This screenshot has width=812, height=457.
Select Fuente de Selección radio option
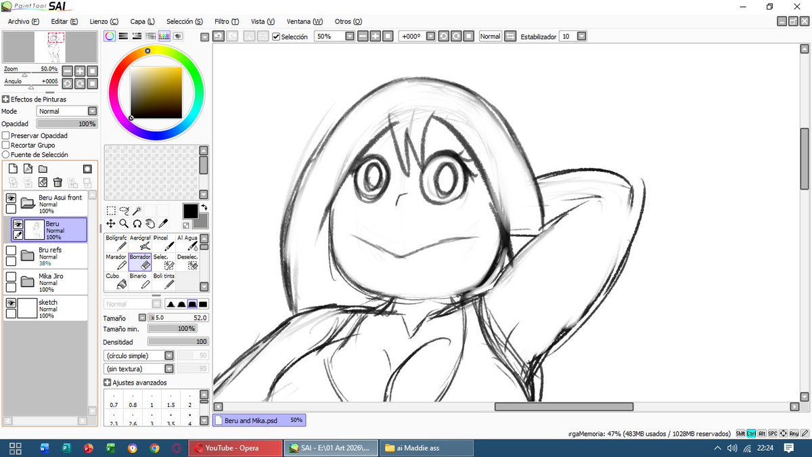pos(6,154)
